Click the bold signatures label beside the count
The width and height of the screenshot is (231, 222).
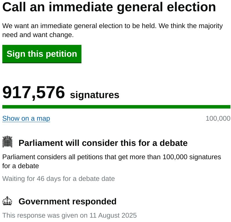[94, 95]
